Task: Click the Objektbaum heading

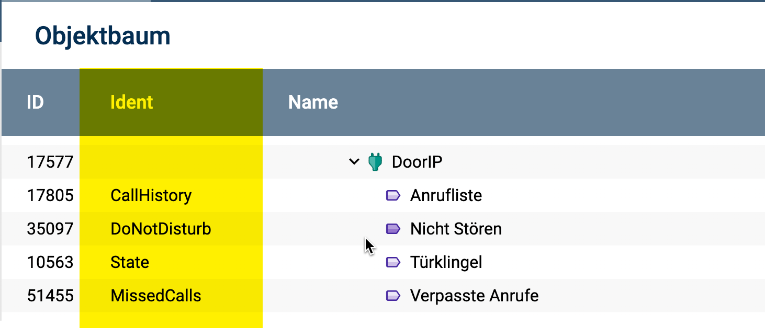Action: coord(103,37)
